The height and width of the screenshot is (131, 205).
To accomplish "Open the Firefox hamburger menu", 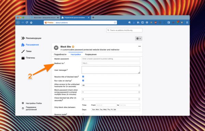I will [187, 23].
